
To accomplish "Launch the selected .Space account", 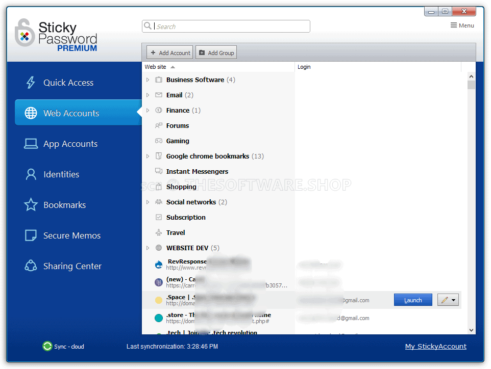I will 413,300.
